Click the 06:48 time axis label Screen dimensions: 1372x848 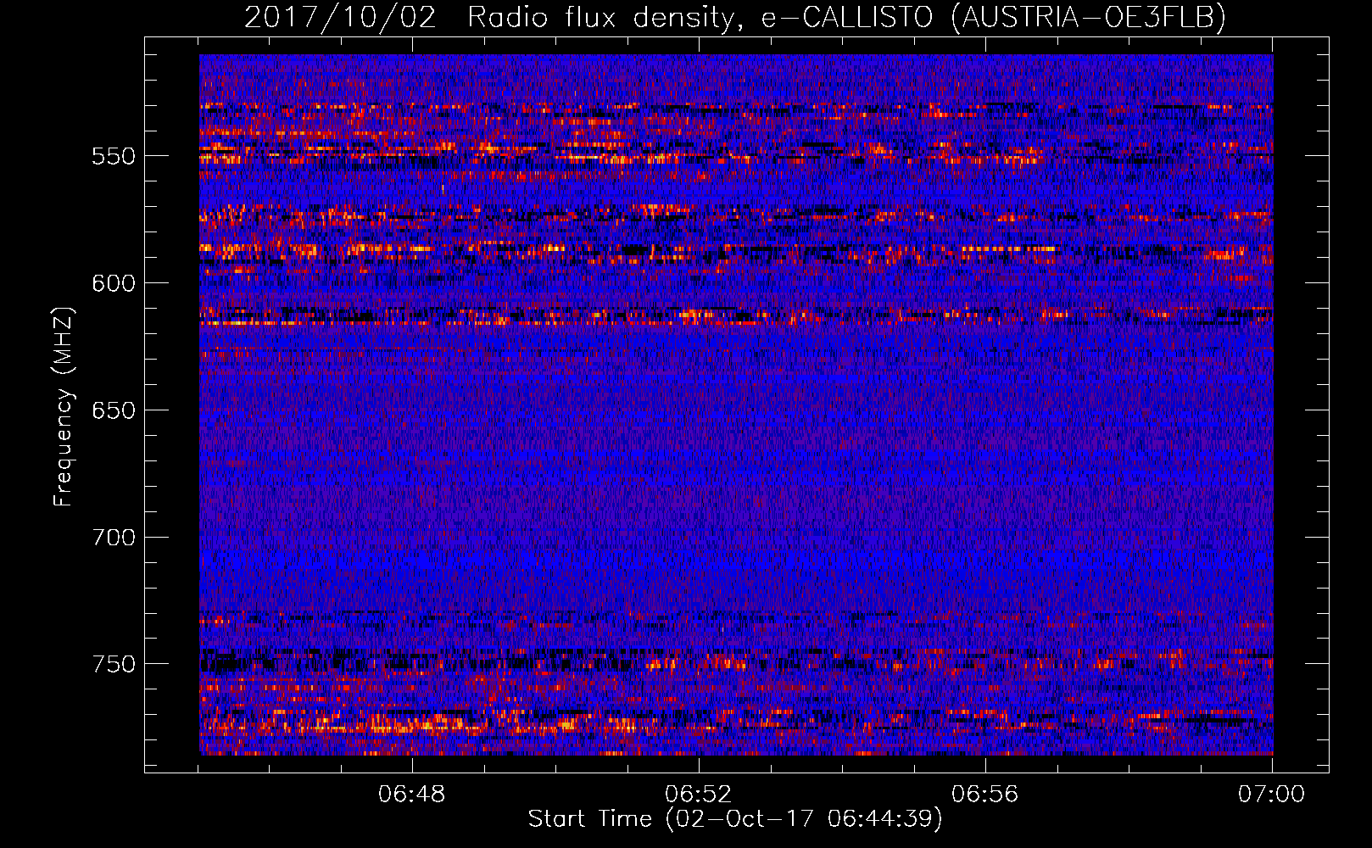[x=412, y=795]
